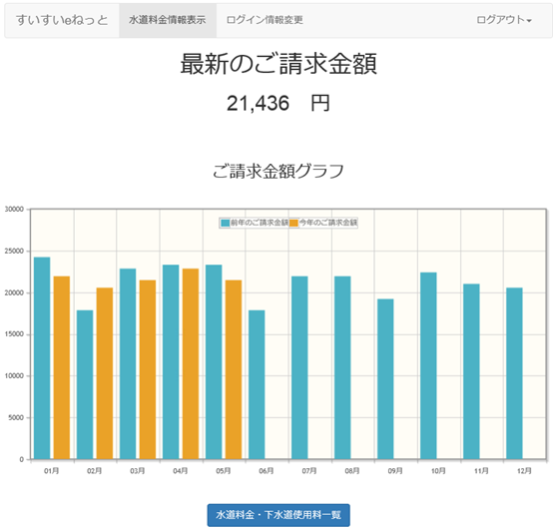The width and height of the screenshot is (553, 529).
Task: Click the 01月 axis label
Action: click(x=52, y=471)
